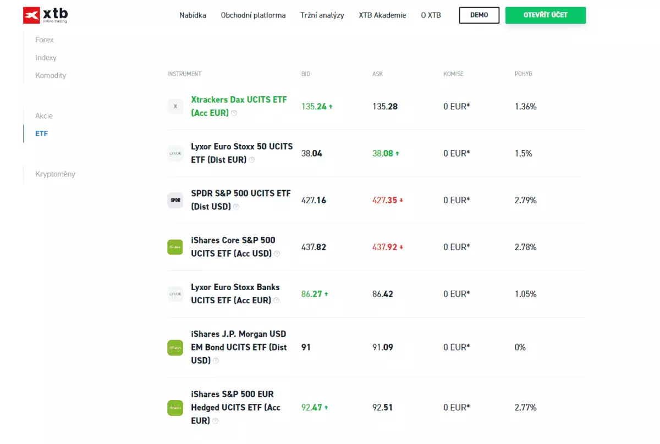Open the Nabídka menu
This screenshot has height=444, width=660.
click(x=193, y=15)
